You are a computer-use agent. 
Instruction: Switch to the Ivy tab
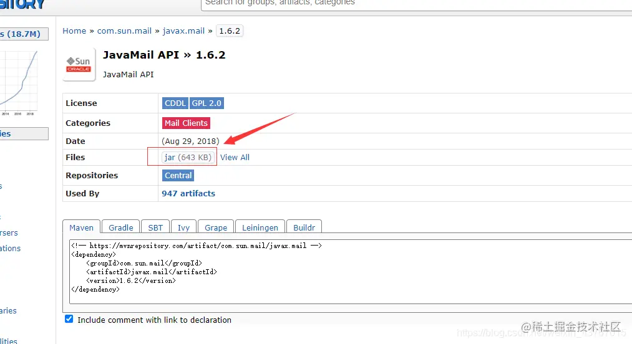coord(183,227)
